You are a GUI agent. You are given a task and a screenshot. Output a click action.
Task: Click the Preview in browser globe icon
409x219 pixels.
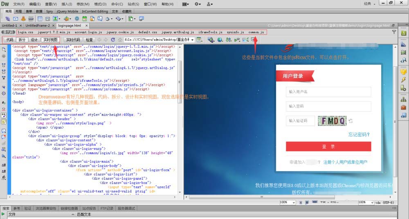pyautogui.click(x=220, y=40)
